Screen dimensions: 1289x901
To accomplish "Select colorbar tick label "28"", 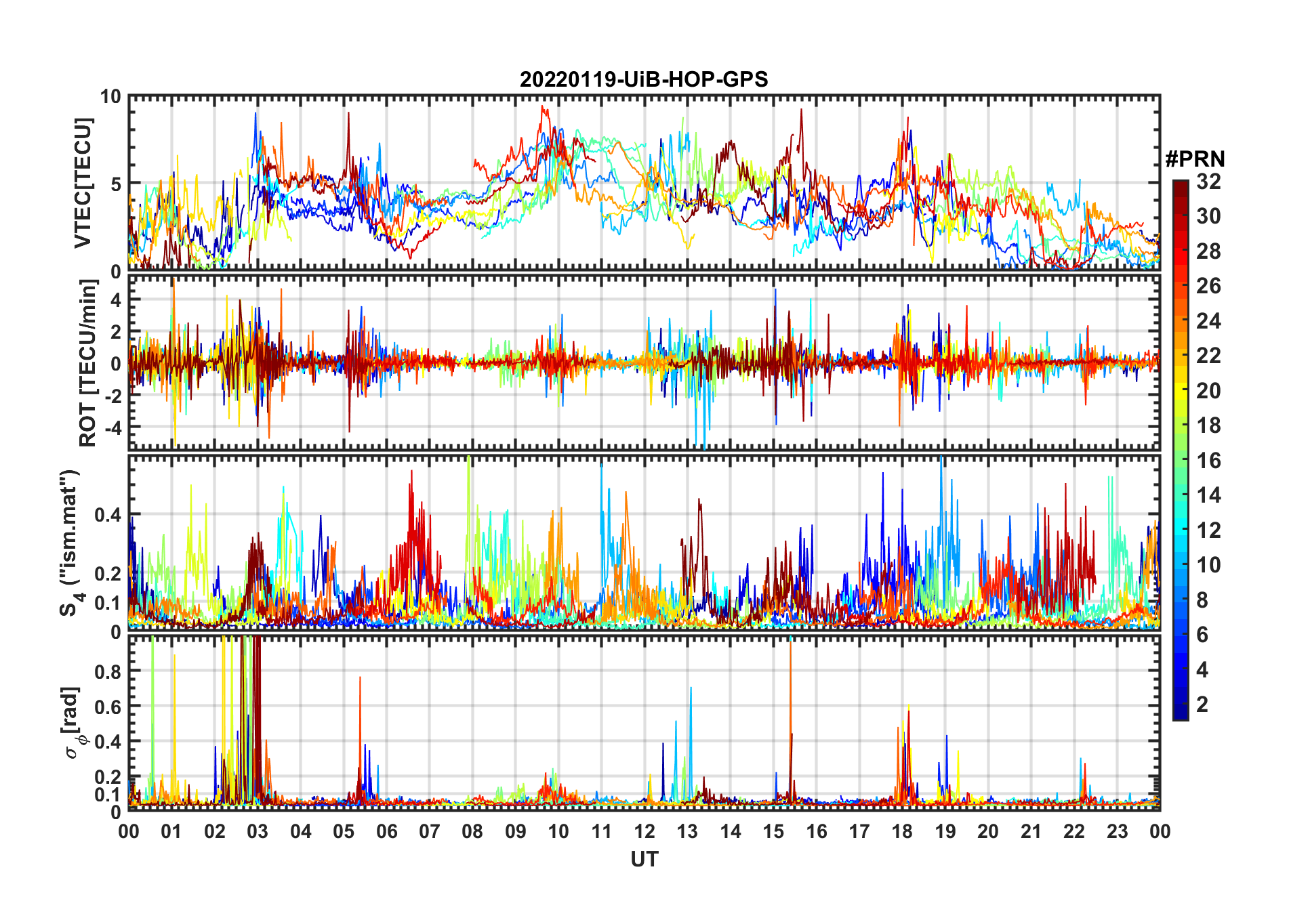I will point(1208,251).
